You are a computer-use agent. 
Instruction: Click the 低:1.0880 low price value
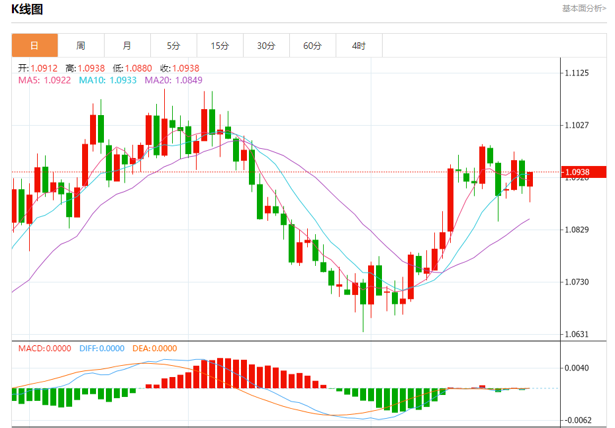click(x=132, y=68)
